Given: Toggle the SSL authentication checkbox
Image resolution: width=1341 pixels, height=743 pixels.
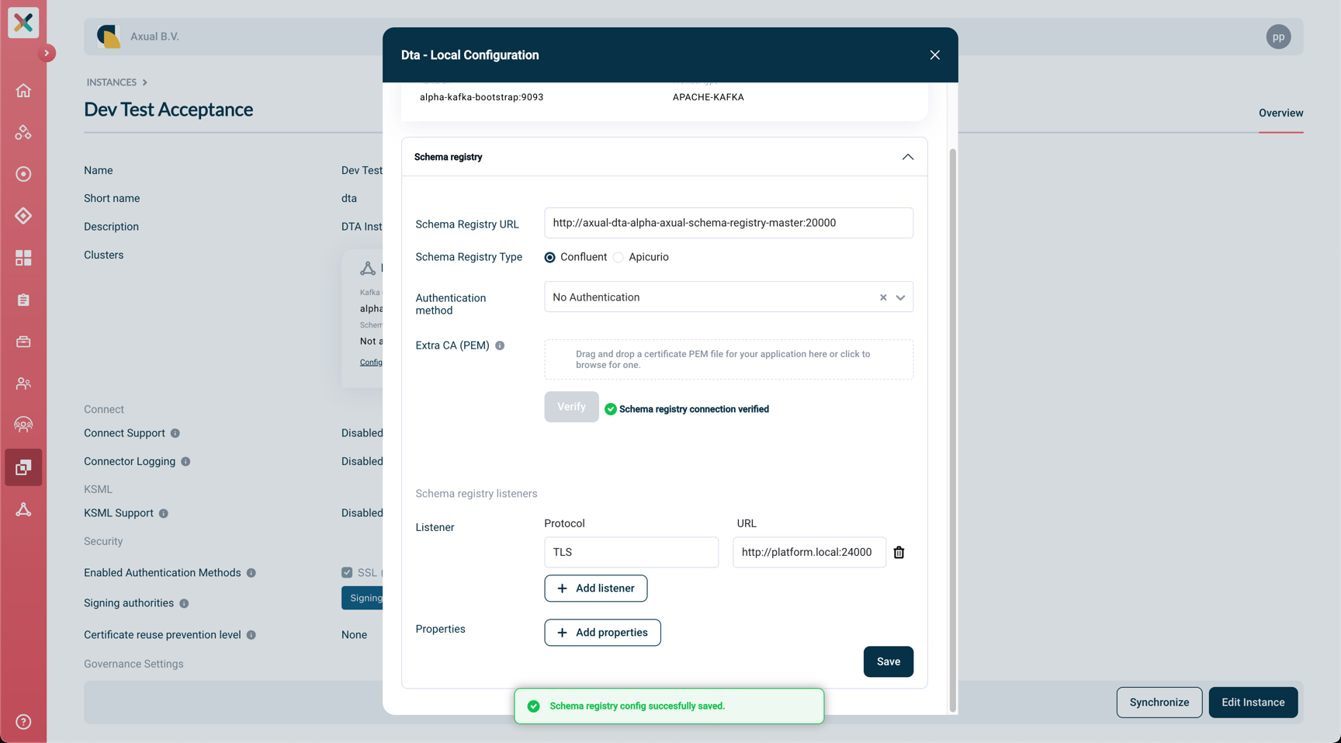Looking at the screenshot, I should click(x=347, y=573).
